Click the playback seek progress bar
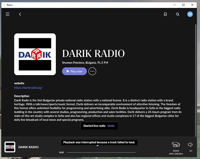200x159 pixels. pyautogui.click(x=101, y=152)
